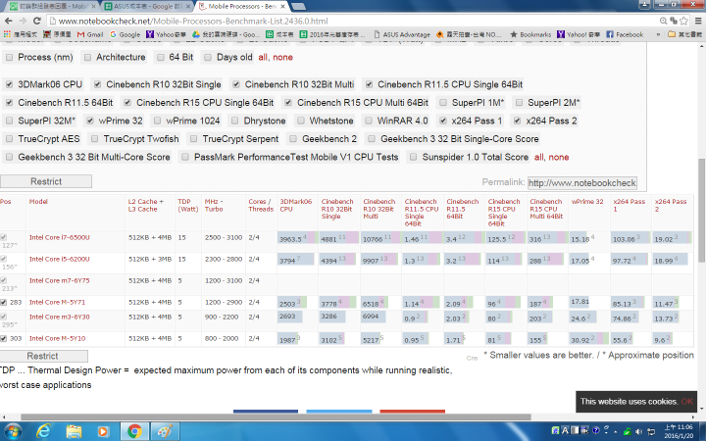
Task: Click the browser address bar
Action: coord(351,21)
